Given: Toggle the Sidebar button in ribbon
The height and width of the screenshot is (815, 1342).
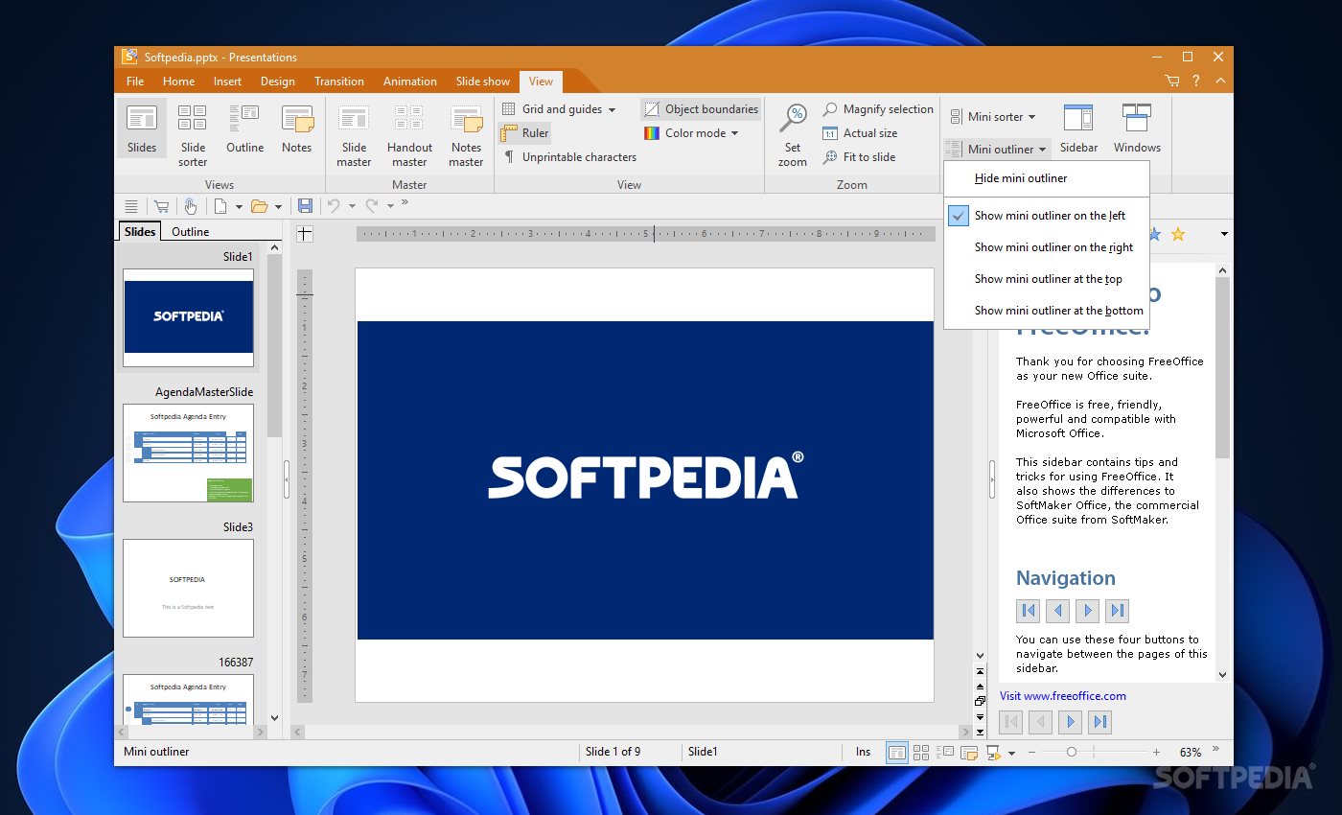Looking at the screenshot, I should tap(1078, 128).
